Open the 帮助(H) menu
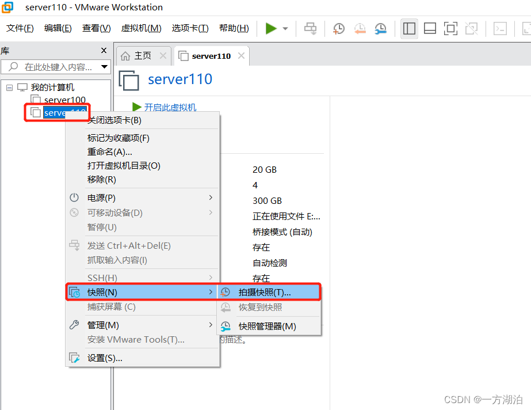 point(234,28)
